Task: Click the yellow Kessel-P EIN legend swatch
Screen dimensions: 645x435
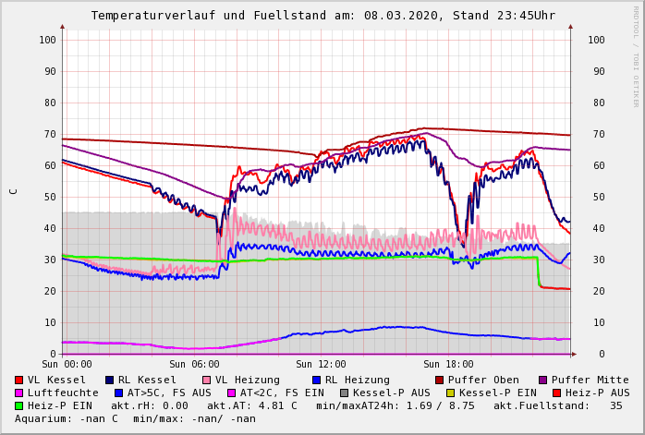Action: [x=450, y=393]
